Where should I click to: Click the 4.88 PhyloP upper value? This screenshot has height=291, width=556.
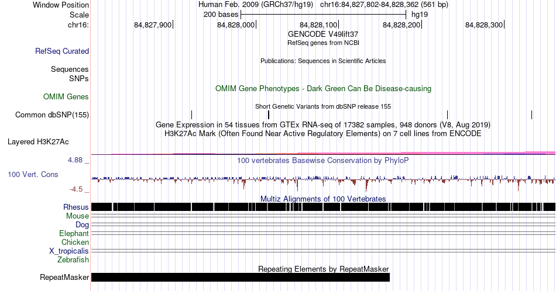75,160
